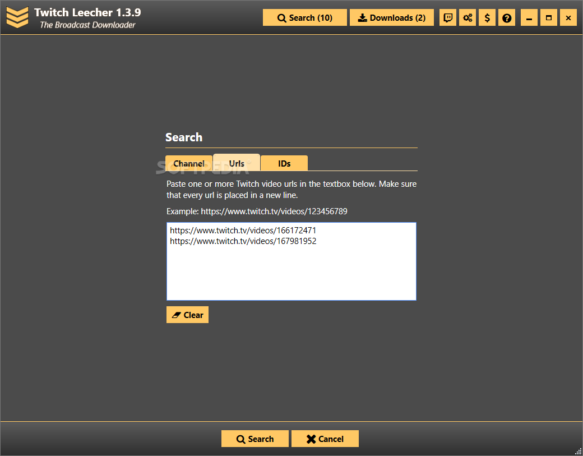Image resolution: width=583 pixels, height=456 pixels.
Task: Maximize the Twitch Leecher window
Action: [549, 17]
